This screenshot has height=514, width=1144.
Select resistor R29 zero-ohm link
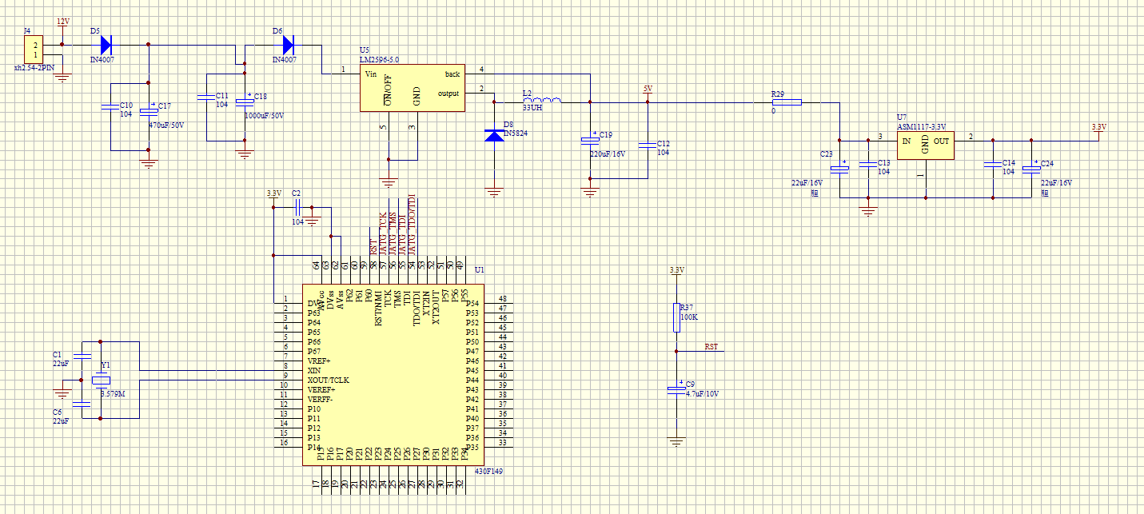tap(787, 102)
